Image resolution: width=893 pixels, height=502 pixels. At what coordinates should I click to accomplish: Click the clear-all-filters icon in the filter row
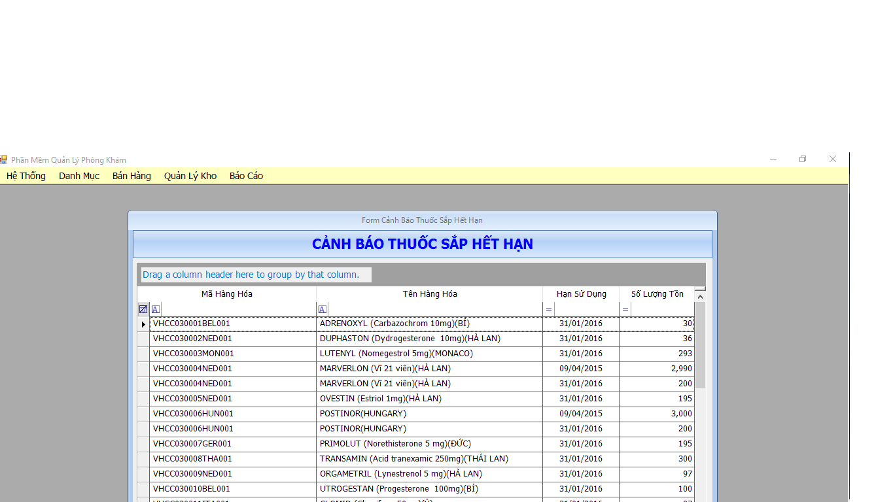[143, 309]
